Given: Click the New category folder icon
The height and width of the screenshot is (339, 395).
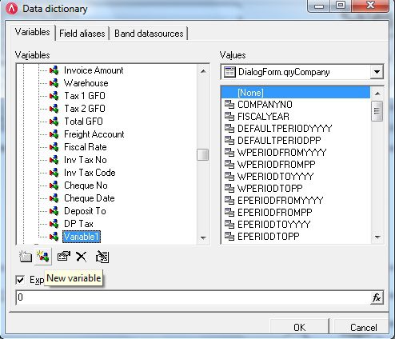Looking at the screenshot, I should (26, 257).
